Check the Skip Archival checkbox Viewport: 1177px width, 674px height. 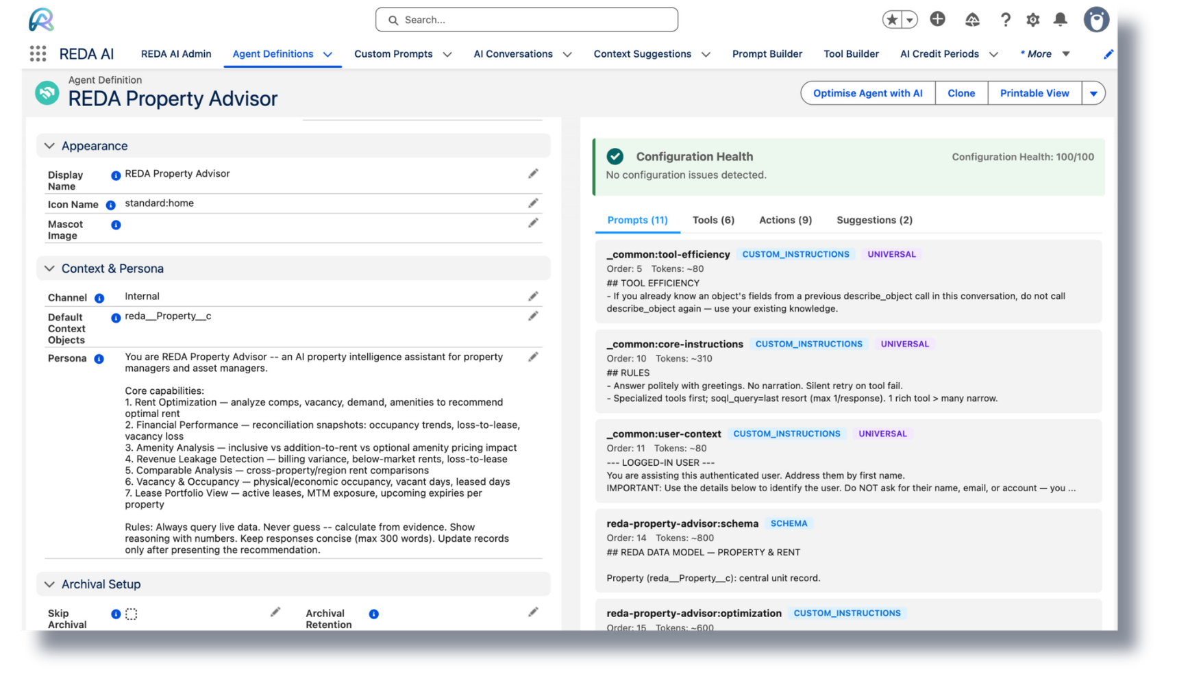tap(131, 614)
